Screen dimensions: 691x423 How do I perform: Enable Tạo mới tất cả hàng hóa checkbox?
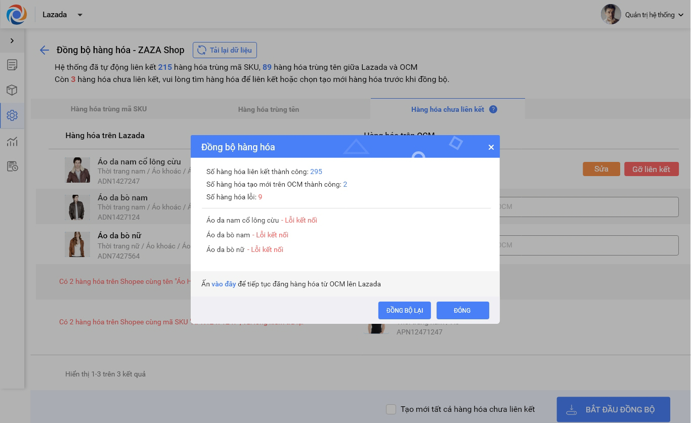coord(391,409)
